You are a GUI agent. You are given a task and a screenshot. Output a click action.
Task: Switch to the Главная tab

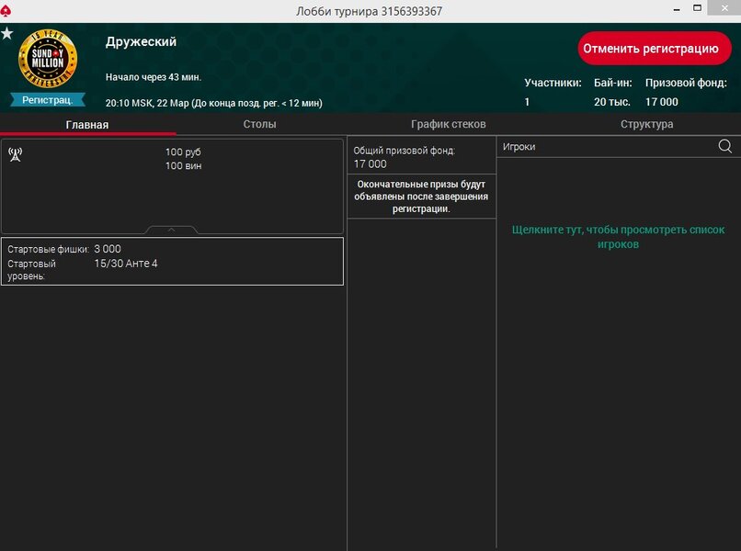(87, 124)
